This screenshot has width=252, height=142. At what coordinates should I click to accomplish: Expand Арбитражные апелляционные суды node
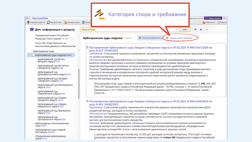point(34,123)
